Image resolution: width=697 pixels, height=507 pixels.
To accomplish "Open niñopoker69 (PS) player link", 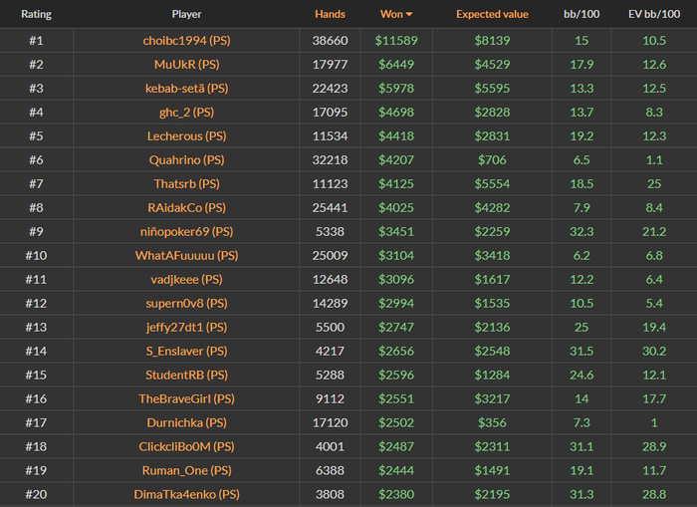I will [185, 231].
